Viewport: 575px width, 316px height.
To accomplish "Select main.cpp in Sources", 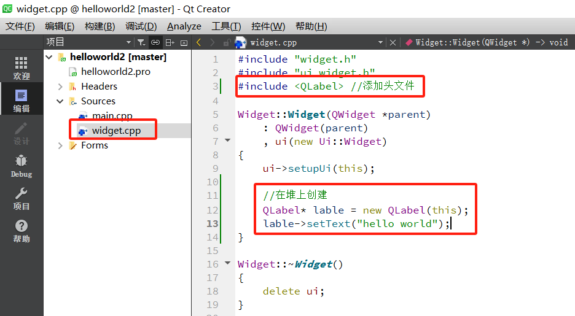I will click(112, 116).
